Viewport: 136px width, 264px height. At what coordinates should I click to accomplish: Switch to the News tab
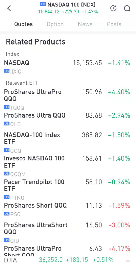85,24
